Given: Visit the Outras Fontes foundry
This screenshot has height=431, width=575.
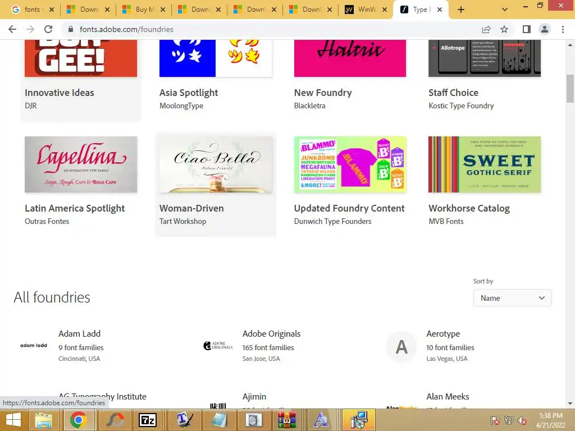Looking at the screenshot, I should [47, 221].
